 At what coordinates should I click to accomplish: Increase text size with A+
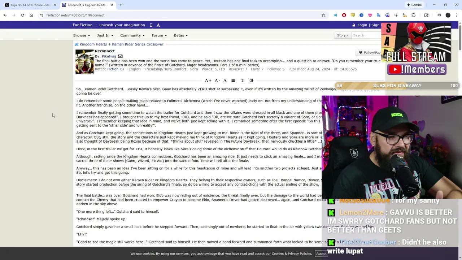pyautogui.click(x=208, y=81)
